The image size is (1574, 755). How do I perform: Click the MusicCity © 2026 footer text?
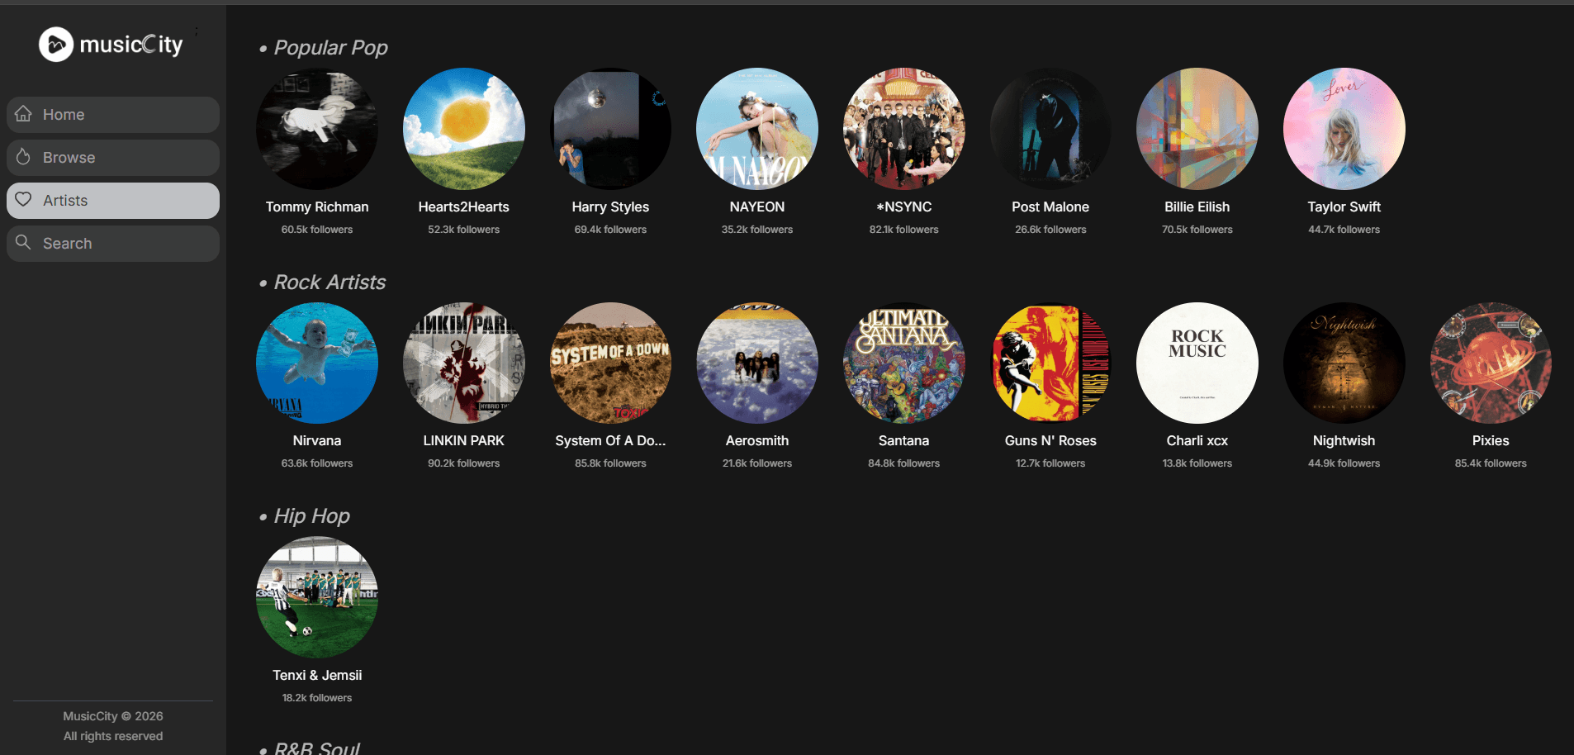click(x=113, y=716)
